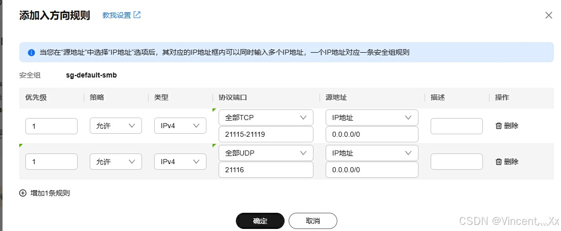This screenshot has width=561, height=231.
Task: Click the first row's priority input field
Action: coord(51,126)
